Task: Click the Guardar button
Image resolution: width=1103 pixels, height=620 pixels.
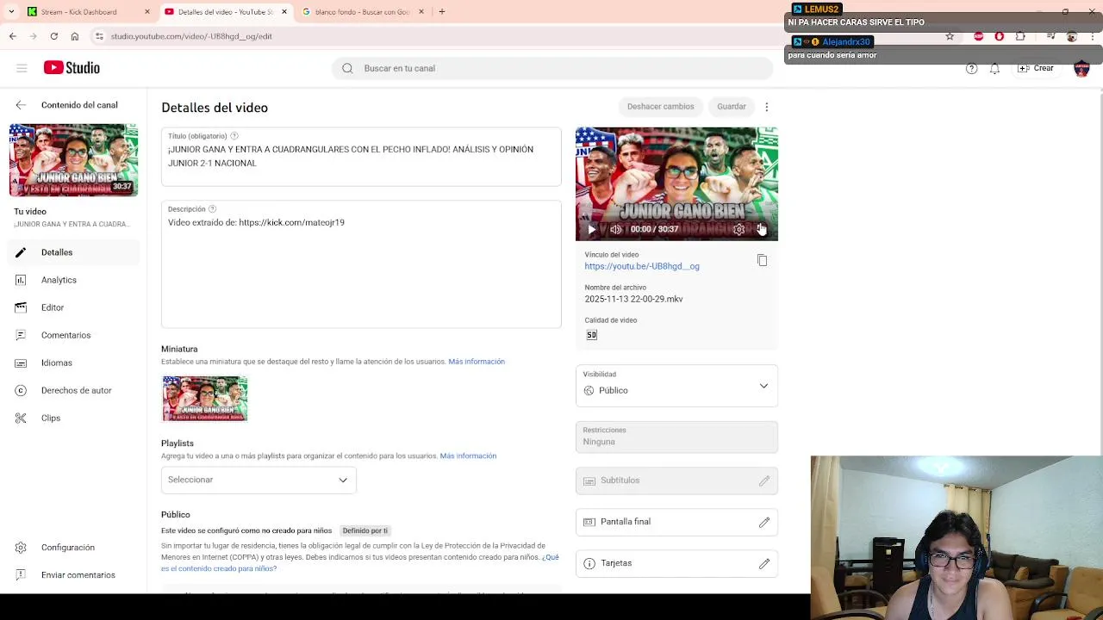Action: (x=731, y=107)
